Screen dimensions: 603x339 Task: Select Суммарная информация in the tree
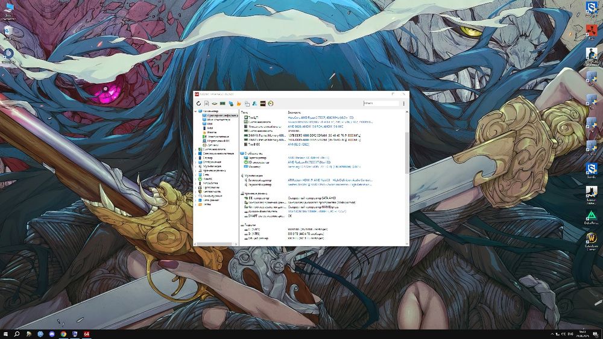(x=222, y=116)
